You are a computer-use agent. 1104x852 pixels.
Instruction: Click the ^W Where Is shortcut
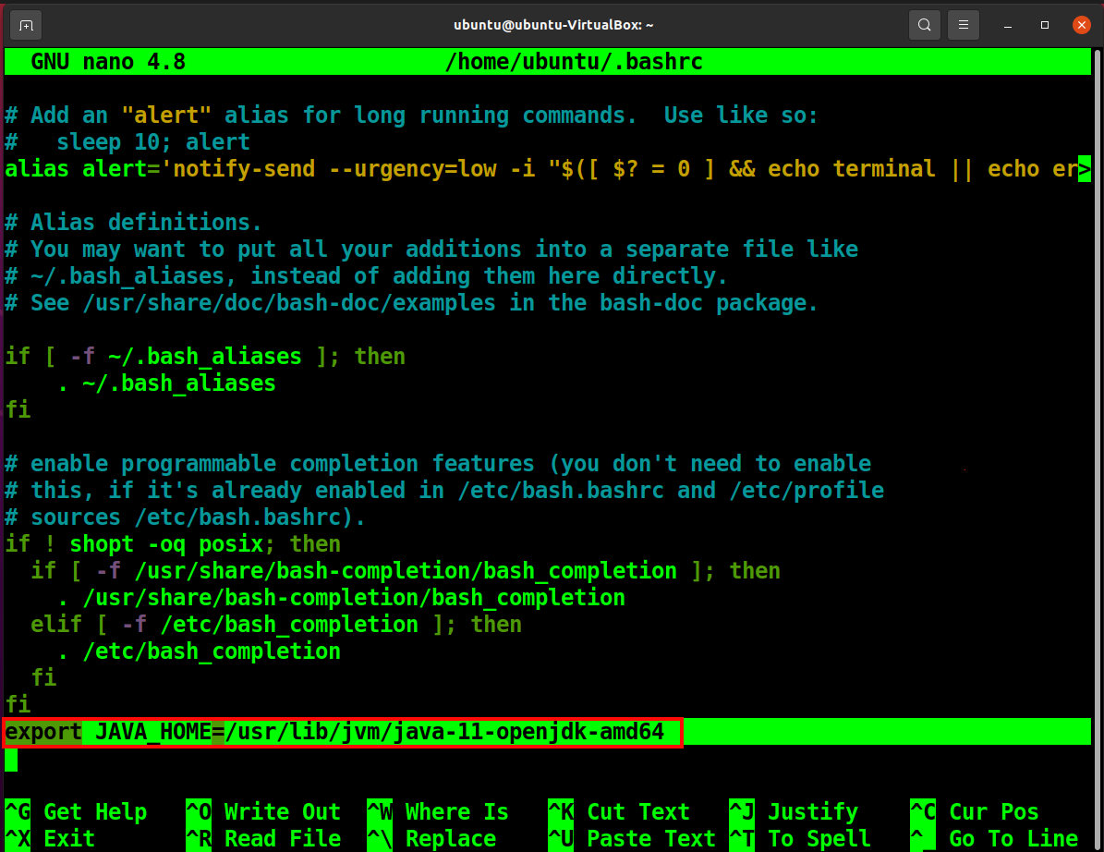pos(438,812)
